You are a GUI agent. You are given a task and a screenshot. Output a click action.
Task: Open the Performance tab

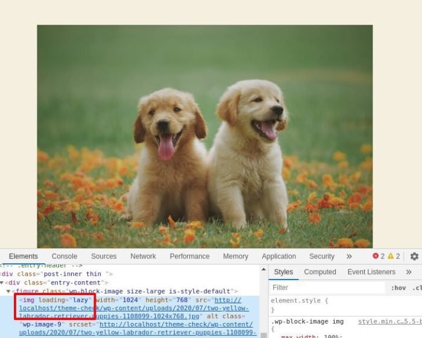[x=189, y=256]
